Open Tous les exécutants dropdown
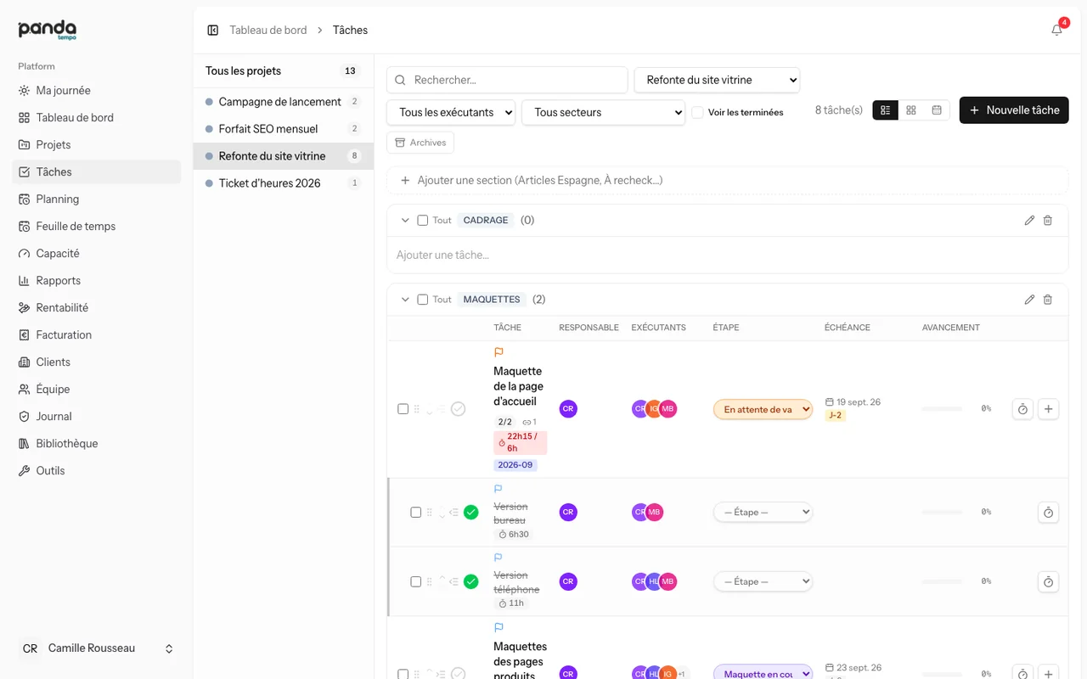 pos(451,112)
